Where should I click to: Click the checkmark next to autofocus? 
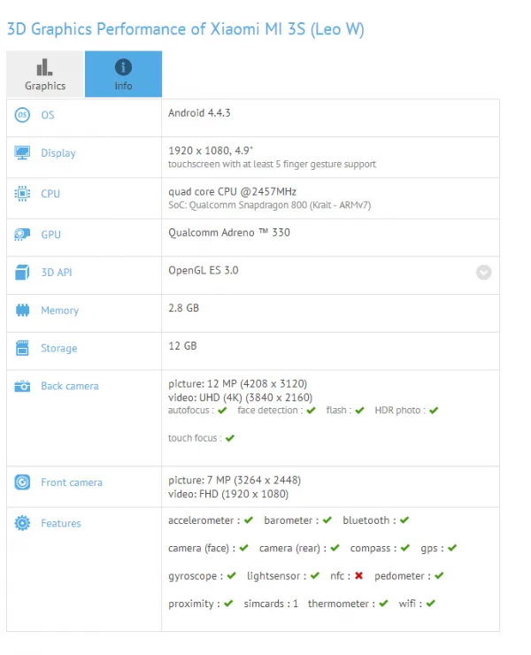[x=222, y=410]
